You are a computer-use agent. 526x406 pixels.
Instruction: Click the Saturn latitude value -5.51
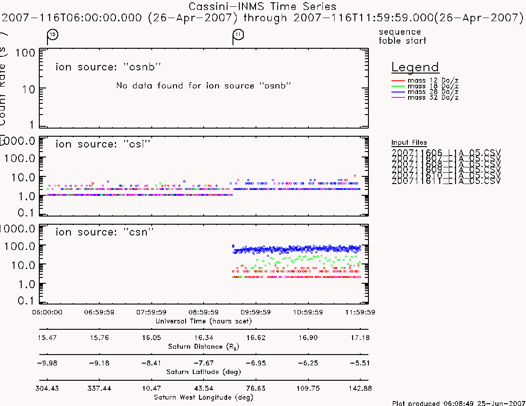[360, 363]
